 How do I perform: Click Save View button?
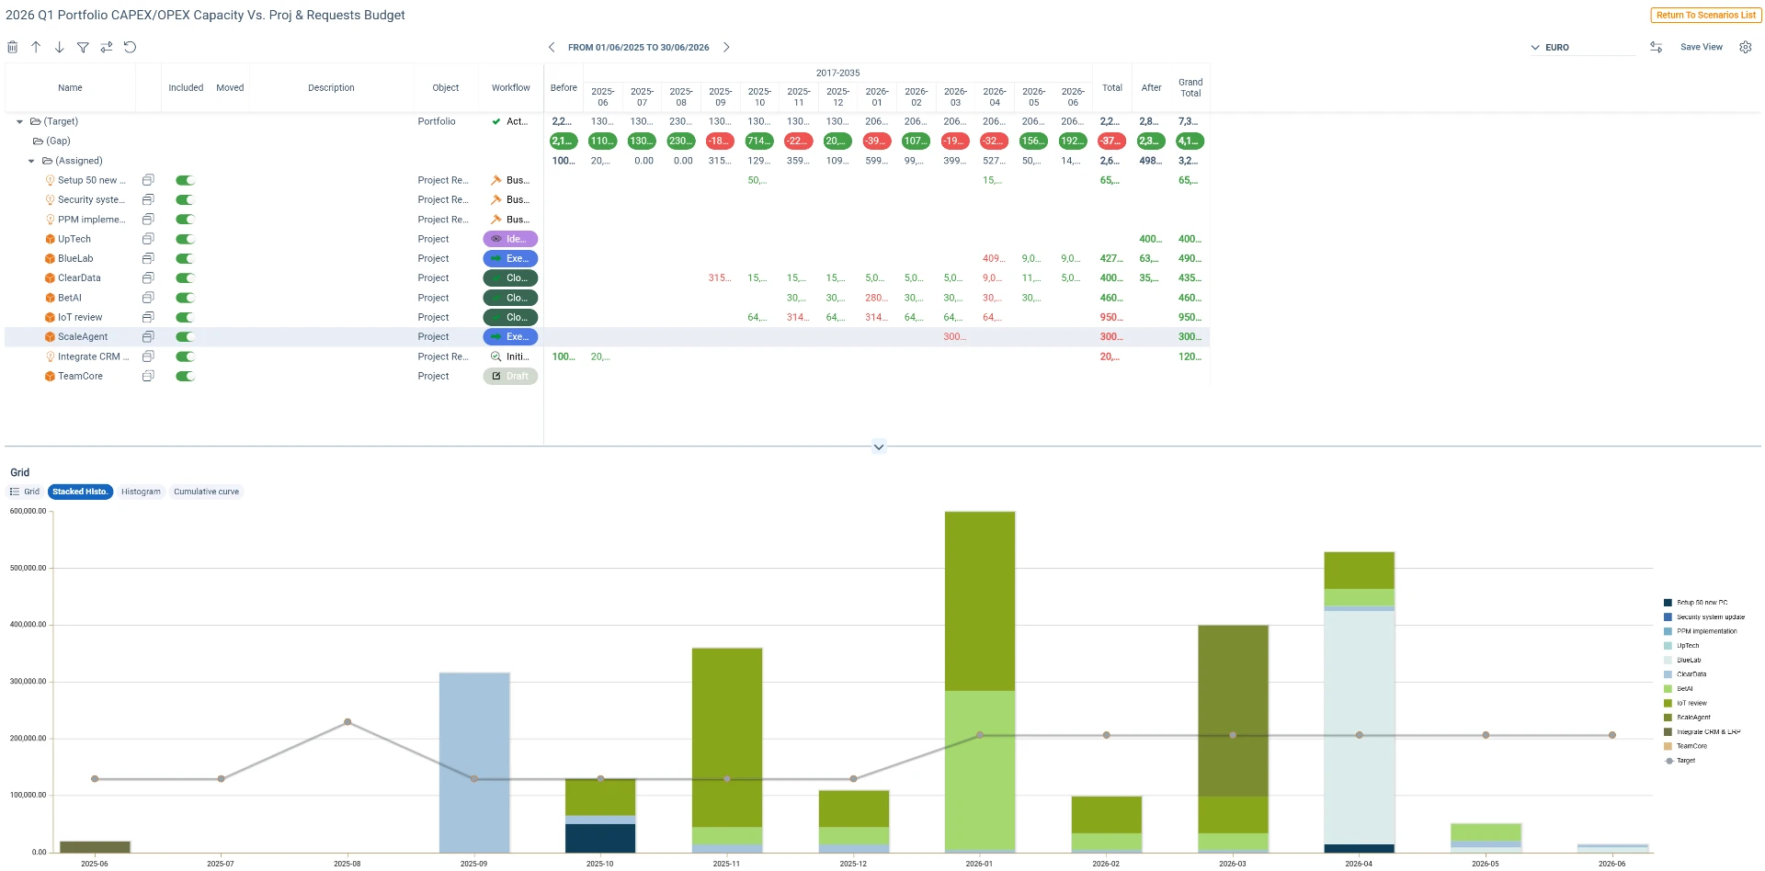(x=1702, y=47)
